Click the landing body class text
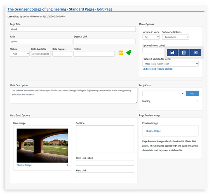 tap(146, 101)
